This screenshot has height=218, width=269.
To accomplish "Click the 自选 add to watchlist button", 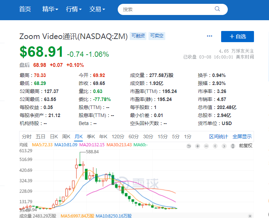I will [x=238, y=37].
